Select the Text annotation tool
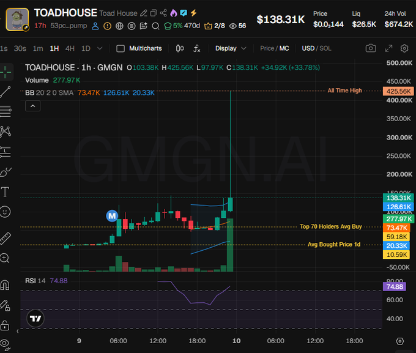The image size is (416, 353). pyautogui.click(x=5, y=191)
